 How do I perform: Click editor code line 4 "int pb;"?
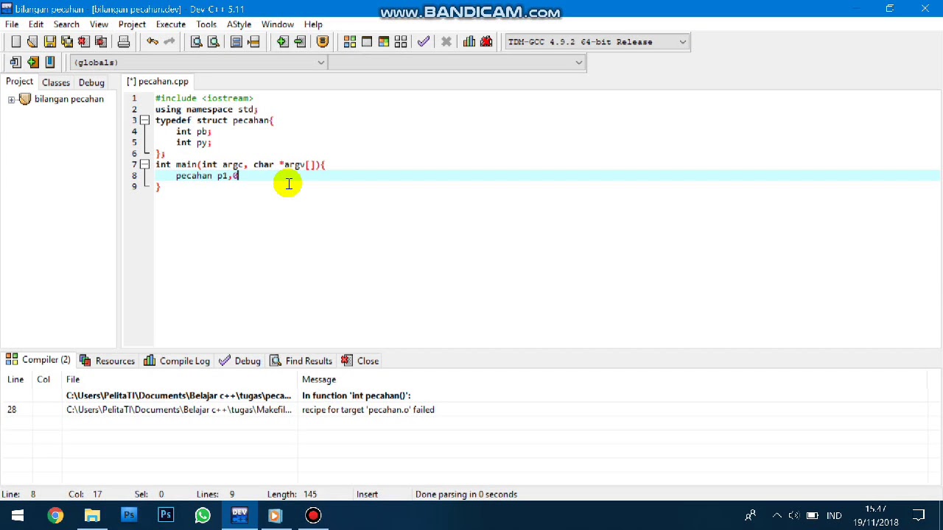point(194,131)
